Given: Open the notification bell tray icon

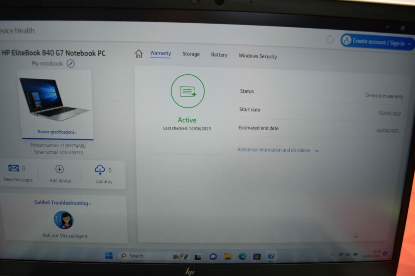Looking at the screenshot, I should coord(385,253).
